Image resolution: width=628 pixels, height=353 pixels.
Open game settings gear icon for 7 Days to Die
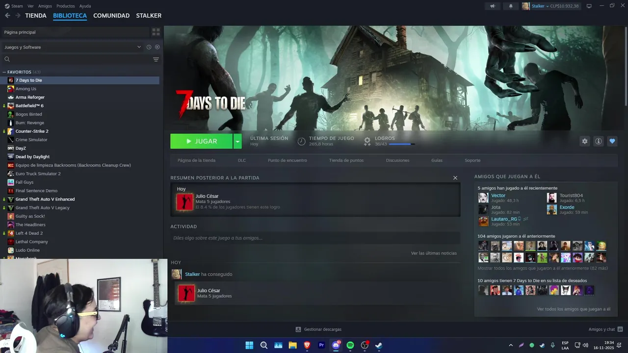pos(584,141)
